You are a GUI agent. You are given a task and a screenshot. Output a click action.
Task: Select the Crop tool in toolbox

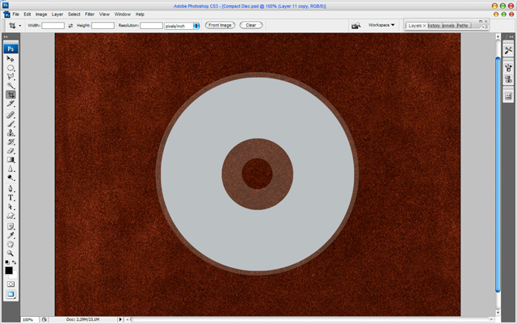[11, 95]
